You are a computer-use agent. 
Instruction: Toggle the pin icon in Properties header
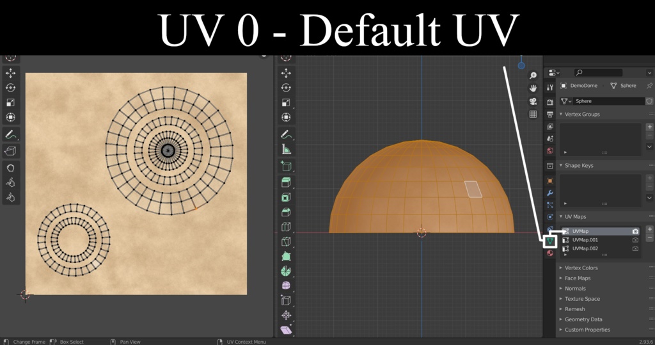pos(649,86)
